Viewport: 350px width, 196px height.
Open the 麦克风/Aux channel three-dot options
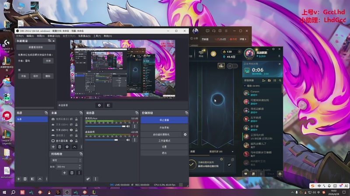pyautogui.click(x=135, y=126)
